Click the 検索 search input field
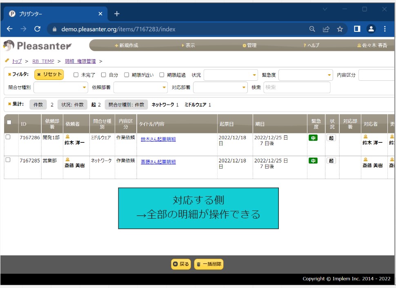Viewport: 396px width, 288px height. pos(296,87)
